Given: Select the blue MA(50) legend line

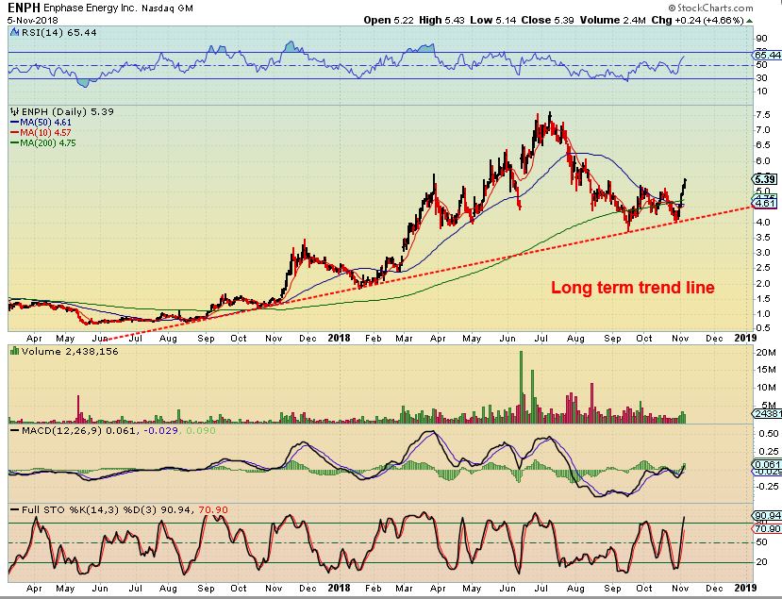Looking at the screenshot, I should tap(15, 123).
